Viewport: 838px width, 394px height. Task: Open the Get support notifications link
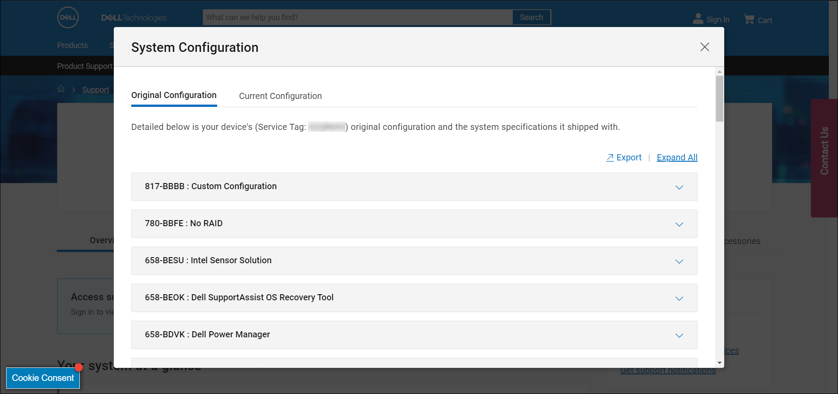click(668, 370)
